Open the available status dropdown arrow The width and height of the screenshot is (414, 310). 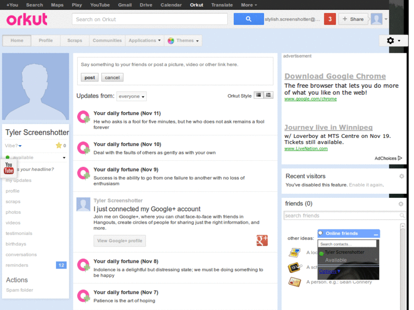tap(64, 158)
